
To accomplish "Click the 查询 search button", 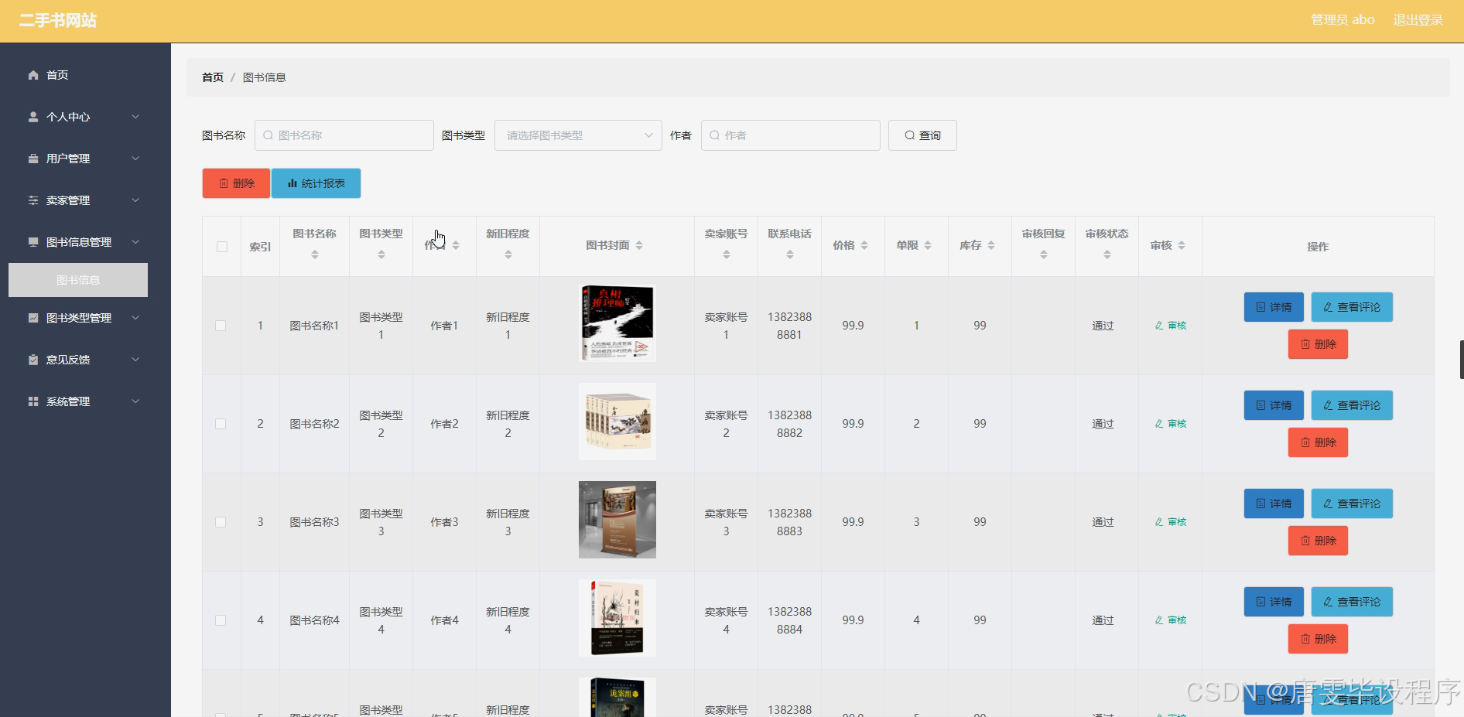I will tap(922, 135).
